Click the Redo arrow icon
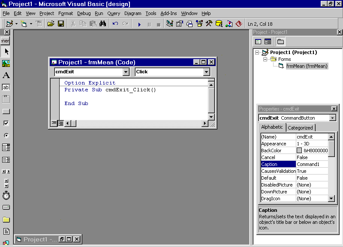Screen dimensions: 343x247 (125, 24)
